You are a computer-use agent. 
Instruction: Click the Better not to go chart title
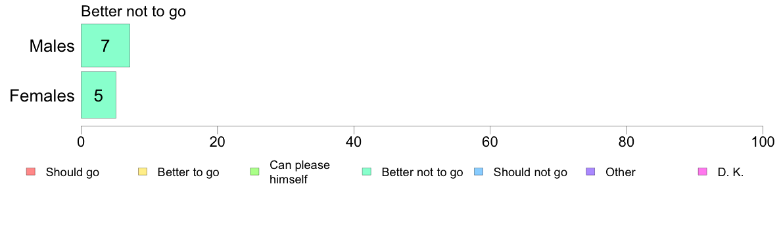pos(133,11)
